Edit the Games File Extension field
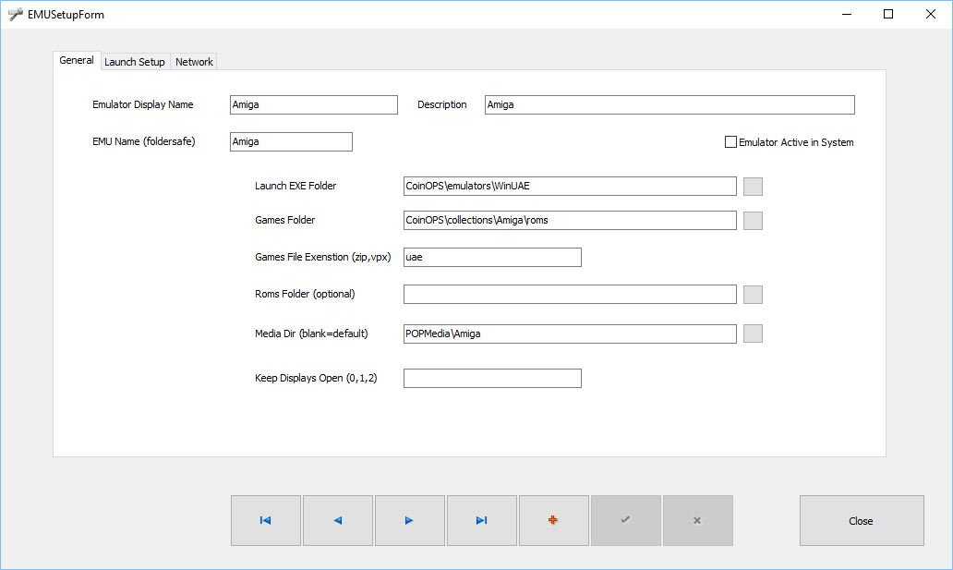 492,258
